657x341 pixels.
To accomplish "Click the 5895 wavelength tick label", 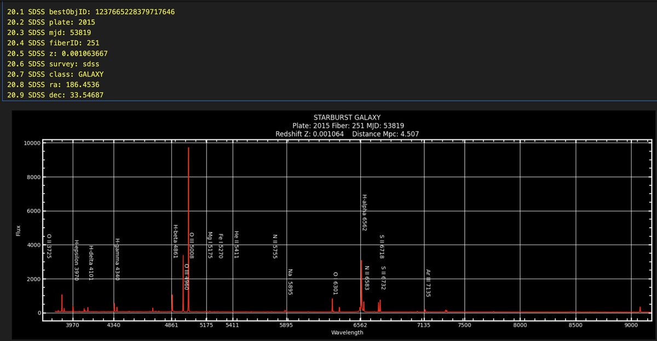I will click(x=286, y=325).
